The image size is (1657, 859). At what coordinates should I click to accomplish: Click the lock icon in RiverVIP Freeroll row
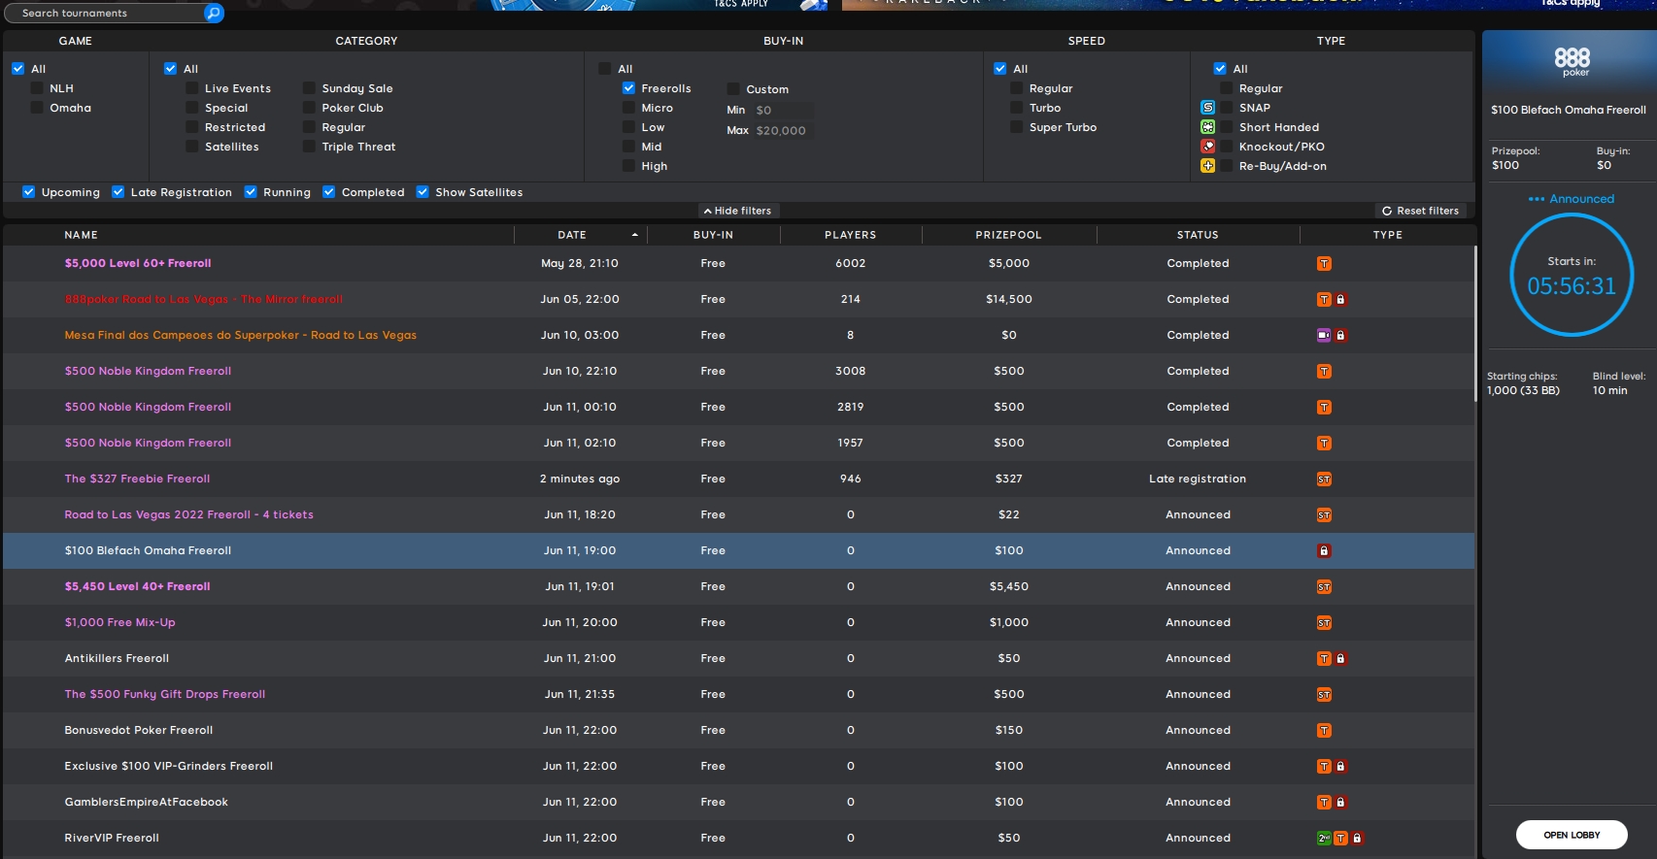pos(1358,839)
